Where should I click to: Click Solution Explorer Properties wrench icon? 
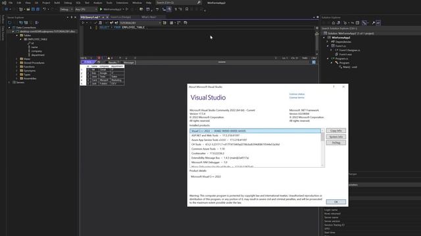coord(373,23)
